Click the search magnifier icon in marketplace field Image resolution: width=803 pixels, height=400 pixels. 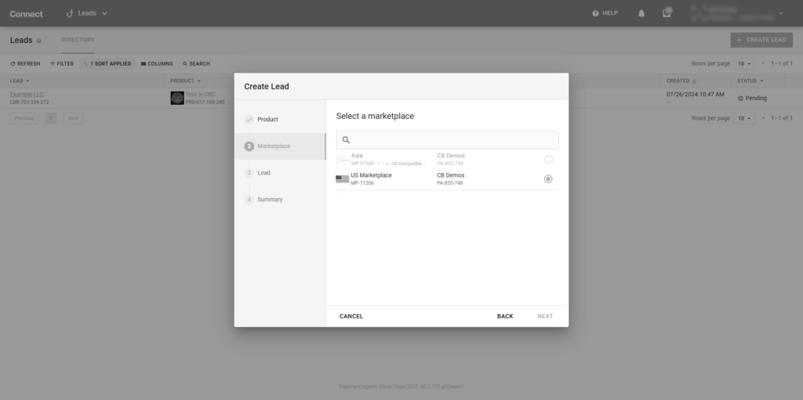(346, 140)
